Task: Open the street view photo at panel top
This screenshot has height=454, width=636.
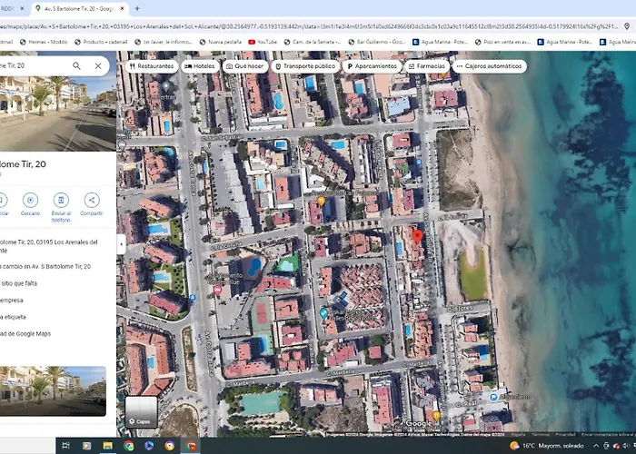Action: 58,113
